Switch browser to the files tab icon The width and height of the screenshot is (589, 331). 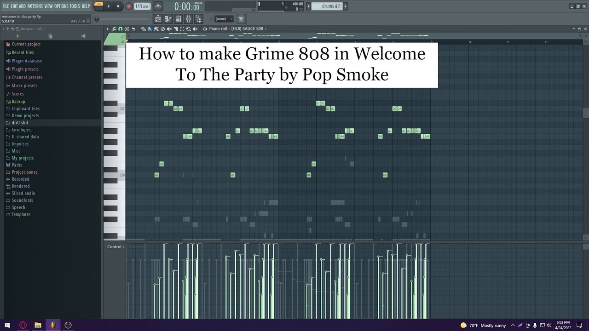50,36
